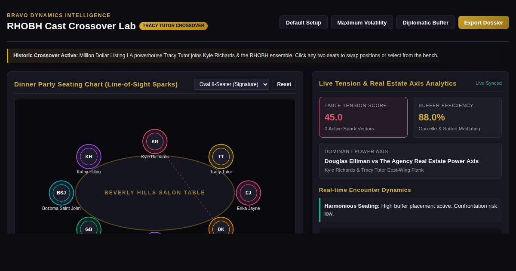Click the Table Tension Score card
This screenshot has height=271, width=516.
[x=363, y=117]
